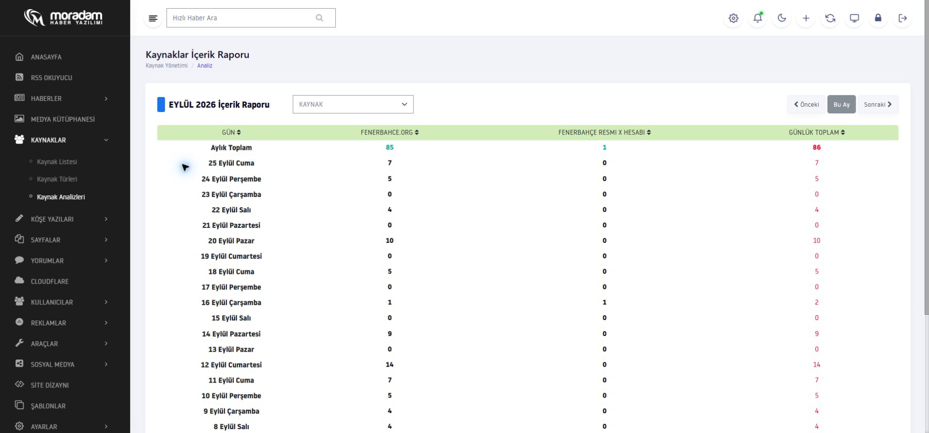Click the '20 Eylül Pazar' row label
This screenshot has width=929, height=433.
click(x=231, y=241)
